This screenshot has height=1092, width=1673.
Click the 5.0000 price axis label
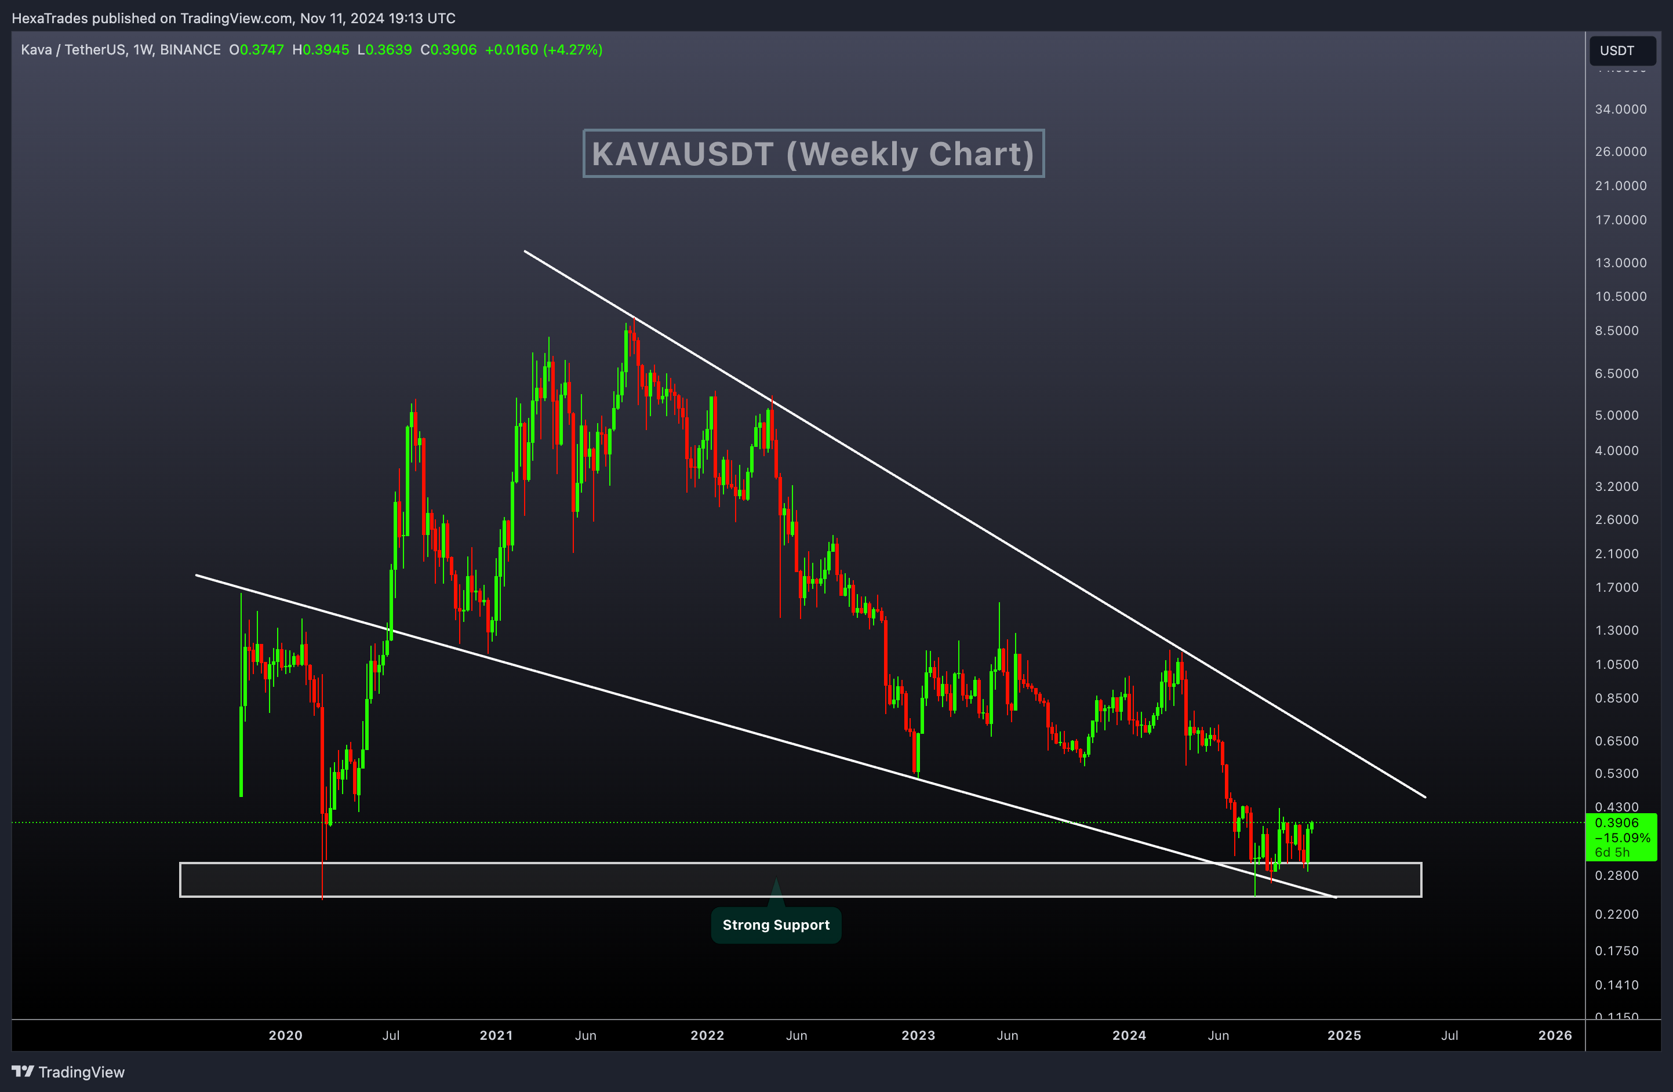(1616, 416)
